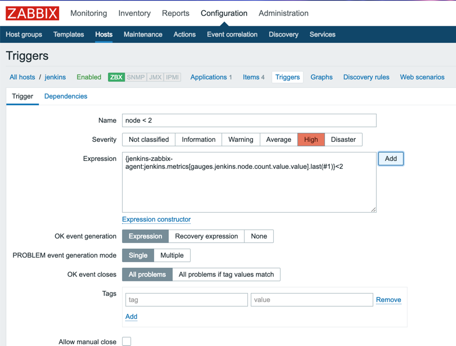Image resolution: width=456 pixels, height=346 pixels.
Task: Enable the Allow manual close checkbox
Action: (127, 341)
